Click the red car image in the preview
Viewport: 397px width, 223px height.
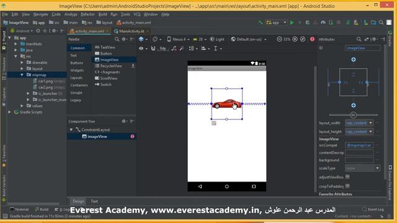click(226, 103)
